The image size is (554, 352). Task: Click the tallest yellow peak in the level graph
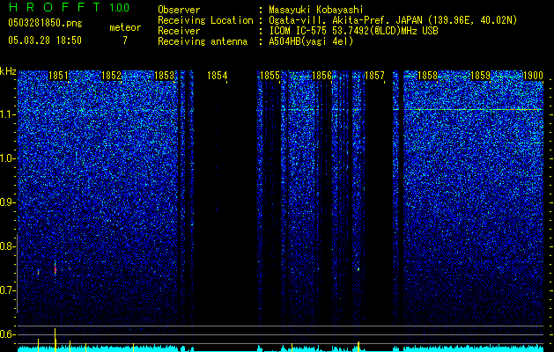pos(55,340)
